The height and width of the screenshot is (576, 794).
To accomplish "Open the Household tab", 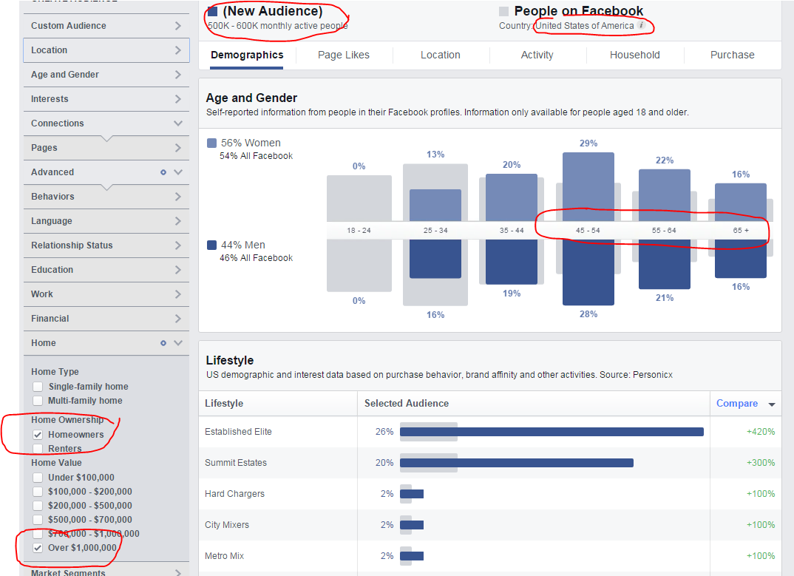I will (x=634, y=55).
